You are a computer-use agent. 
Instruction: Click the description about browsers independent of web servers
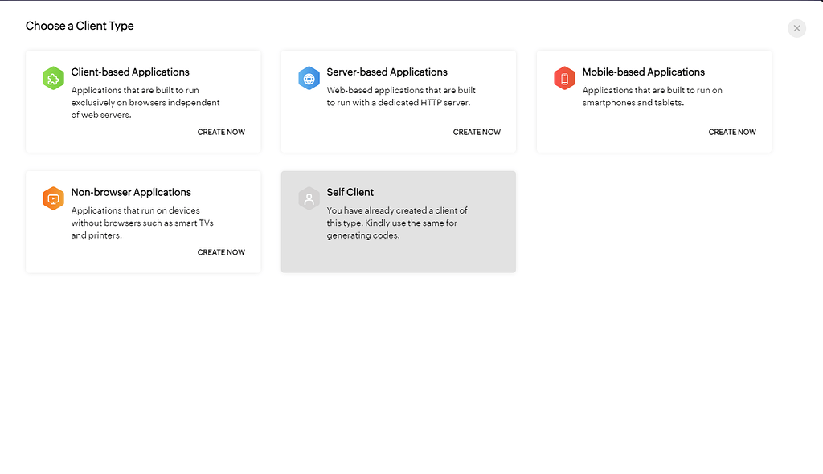click(145, 102)
